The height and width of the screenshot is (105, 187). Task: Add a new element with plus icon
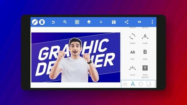101,22
